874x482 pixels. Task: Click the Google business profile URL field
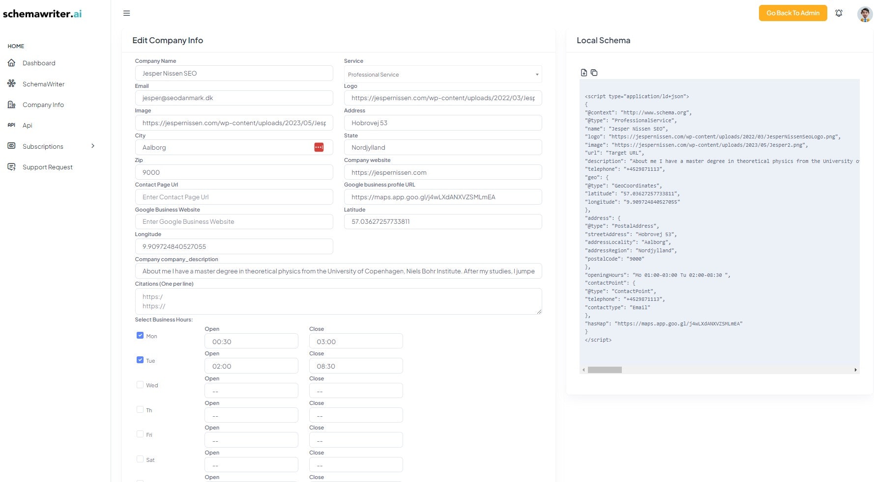coord(443,197)
